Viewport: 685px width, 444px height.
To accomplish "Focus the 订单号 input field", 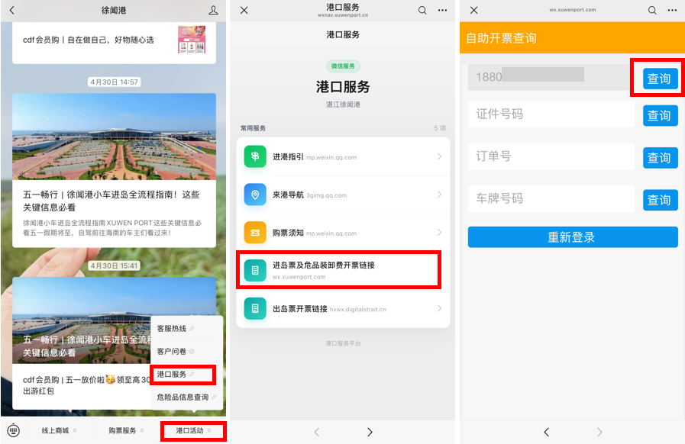I will point(551,156).
